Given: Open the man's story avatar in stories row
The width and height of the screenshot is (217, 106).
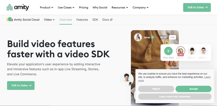Looking at the screenshot, I should point(203,51).
